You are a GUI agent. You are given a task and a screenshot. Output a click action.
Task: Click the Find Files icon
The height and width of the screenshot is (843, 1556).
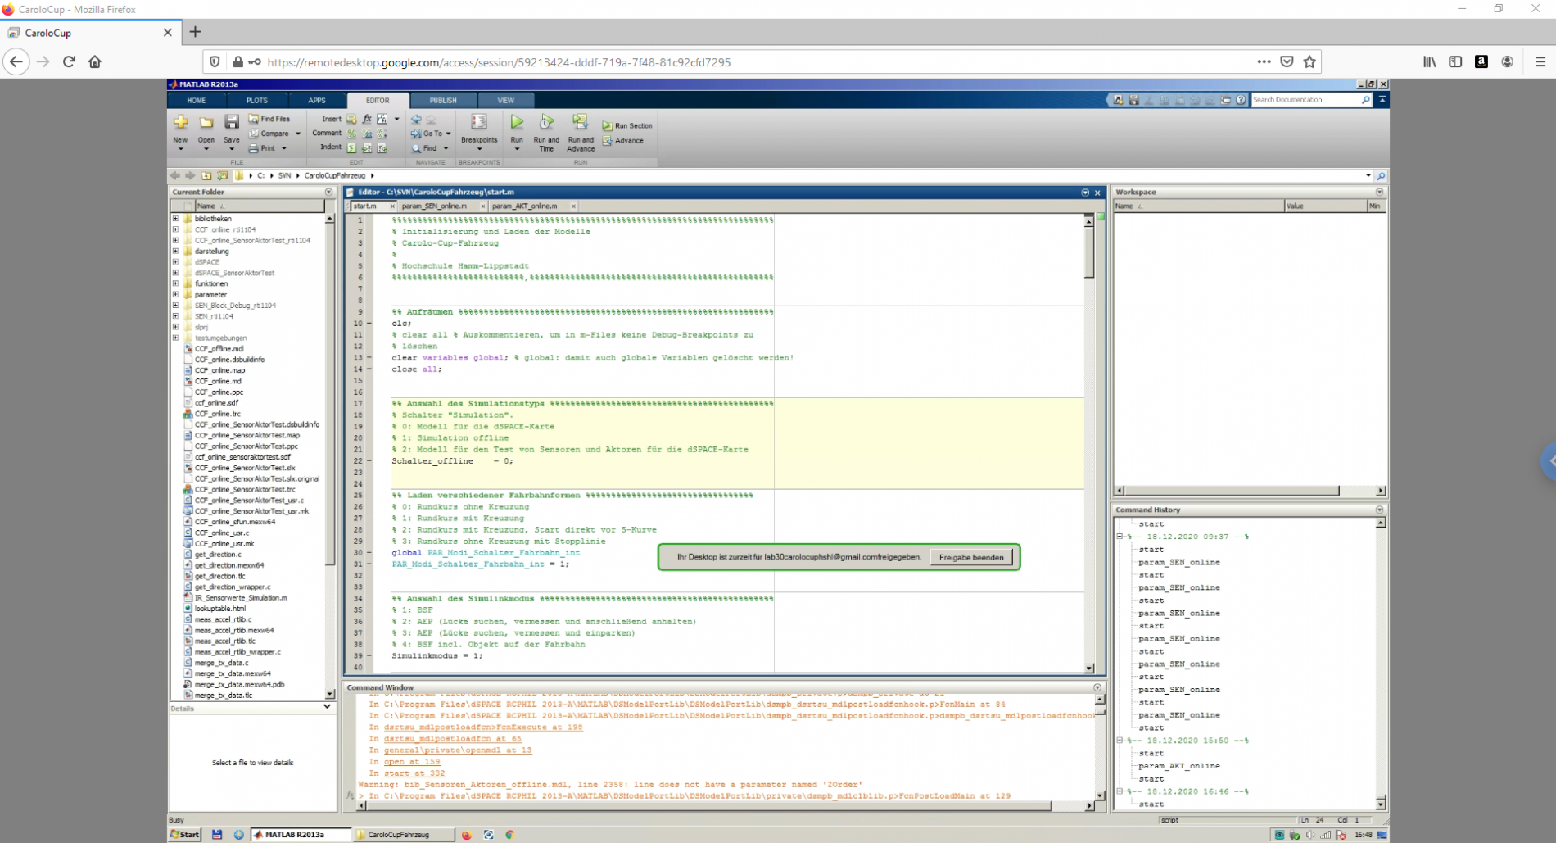[x=254, y=119]
